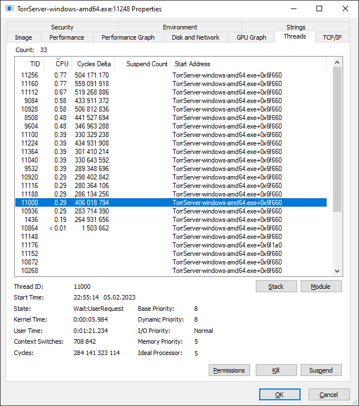Open thread Permissions
Image resolution: width=359 pixels, height=406 pixels.
[x=229, y=370]
